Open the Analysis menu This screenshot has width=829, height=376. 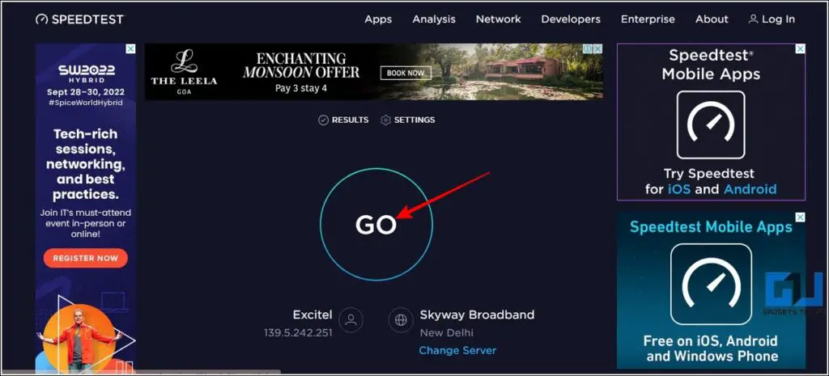tap(434, 19)
